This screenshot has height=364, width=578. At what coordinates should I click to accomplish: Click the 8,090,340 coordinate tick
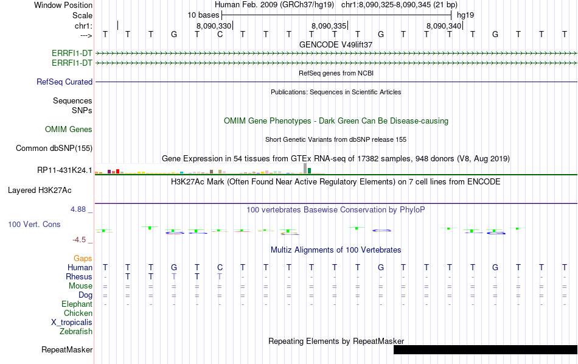(444, 26)
